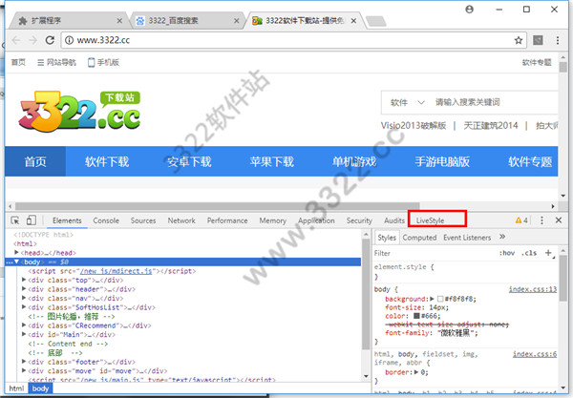Switch to the Event Listeners tab
This screenshot has width=573, height=398.
coord(467,238)
